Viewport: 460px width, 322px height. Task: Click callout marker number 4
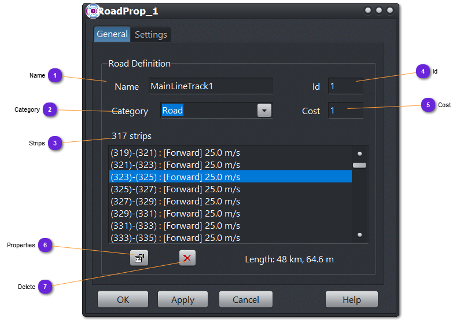point(423,71)
